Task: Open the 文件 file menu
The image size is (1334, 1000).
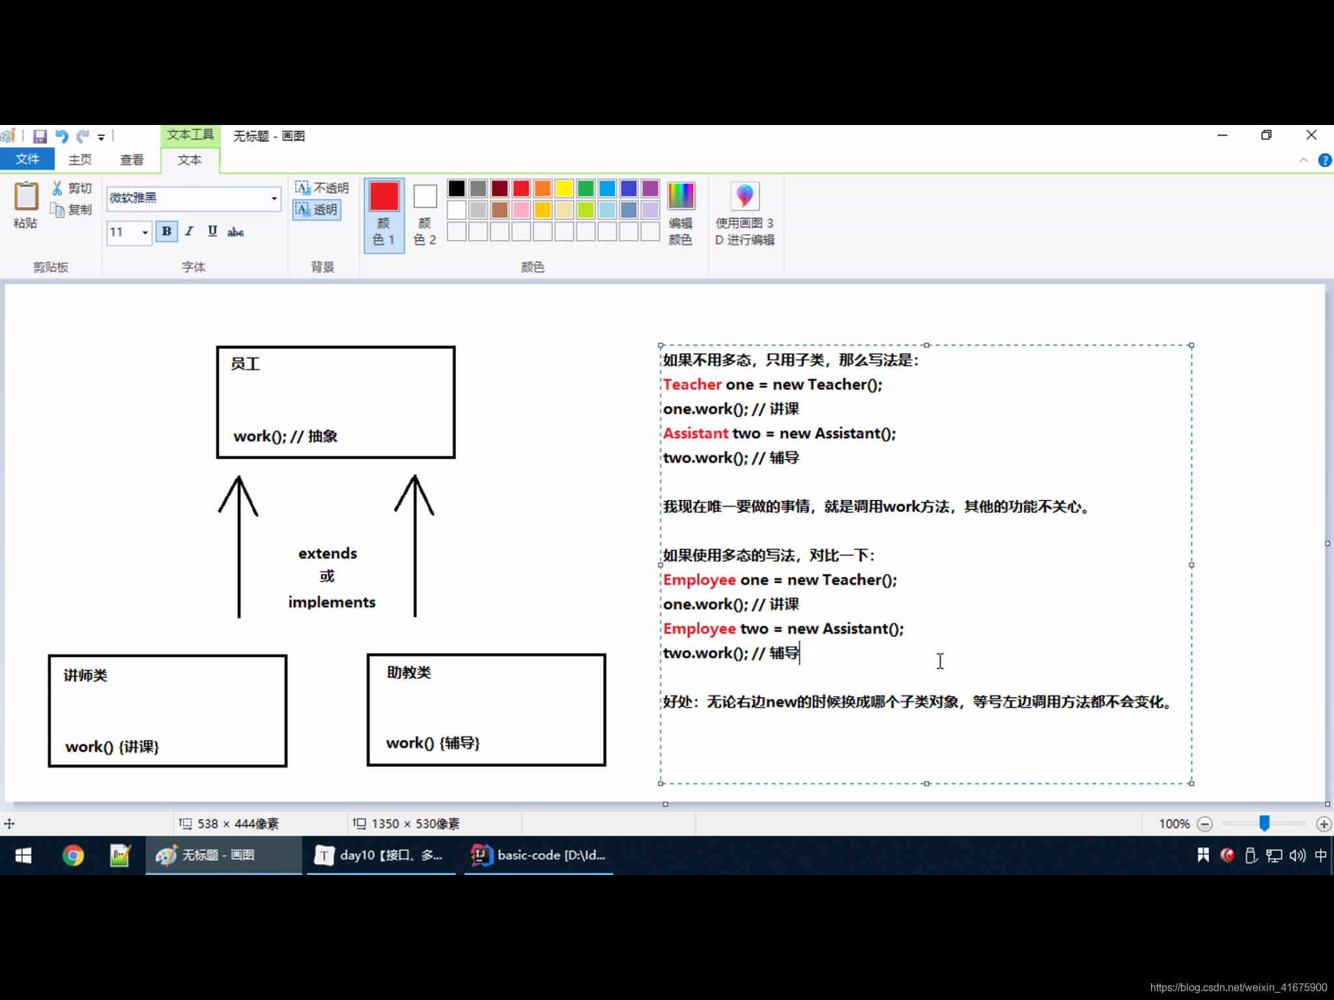Action: [27, 160]
